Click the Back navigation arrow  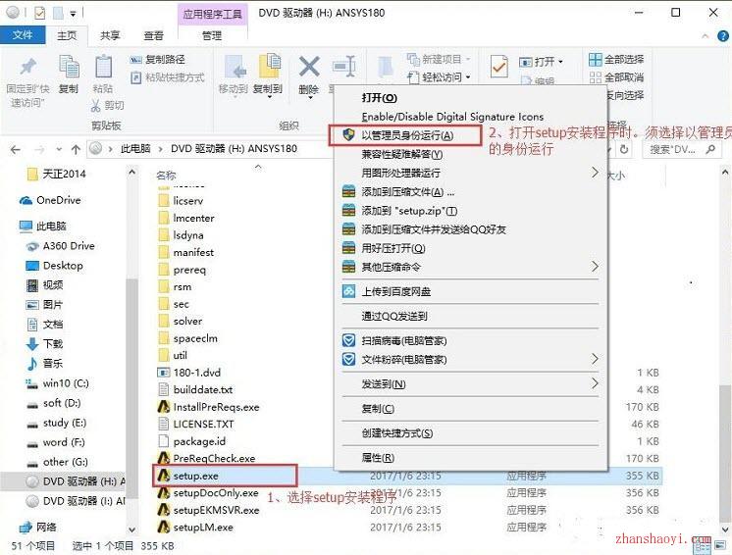click(x=16, y=149)
